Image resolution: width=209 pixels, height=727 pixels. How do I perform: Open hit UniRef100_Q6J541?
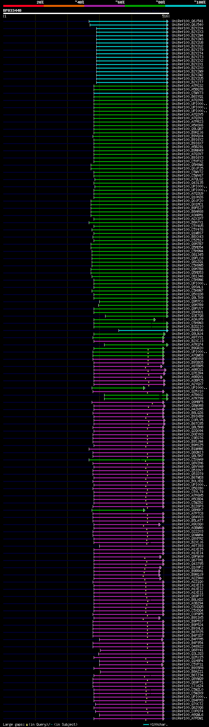tap(187, 21)
